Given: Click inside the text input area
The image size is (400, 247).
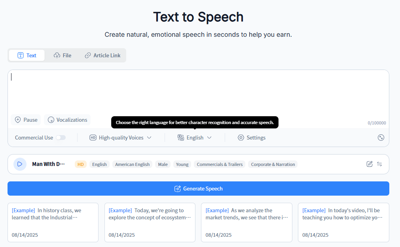Looking at the screenshot, I should (x=198, y=93).
